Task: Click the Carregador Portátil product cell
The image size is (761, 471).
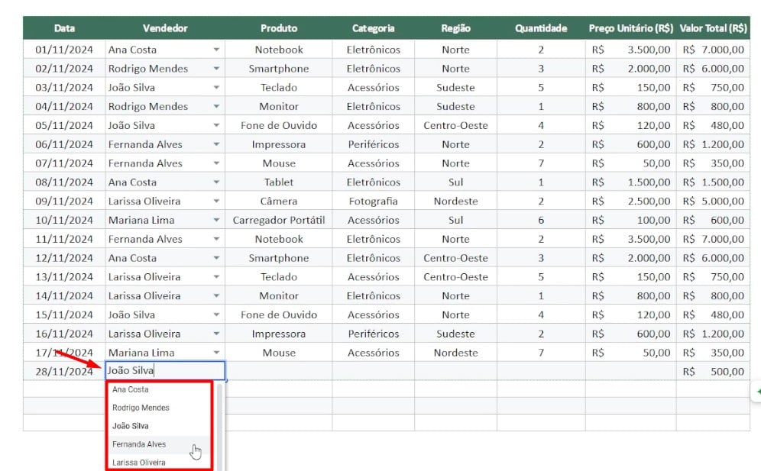Action: pyautogui.click(x=279, y=220)
